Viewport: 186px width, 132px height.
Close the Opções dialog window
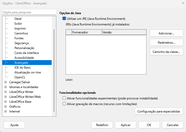[183, 3]
